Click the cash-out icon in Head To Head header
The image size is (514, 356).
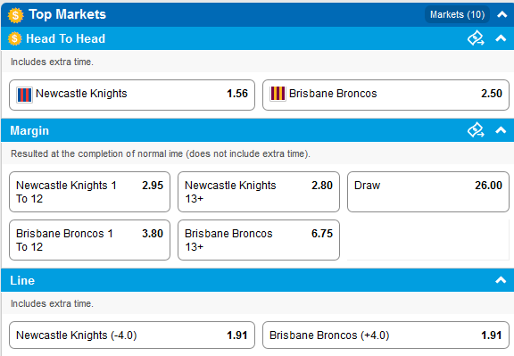click(476, 38)
